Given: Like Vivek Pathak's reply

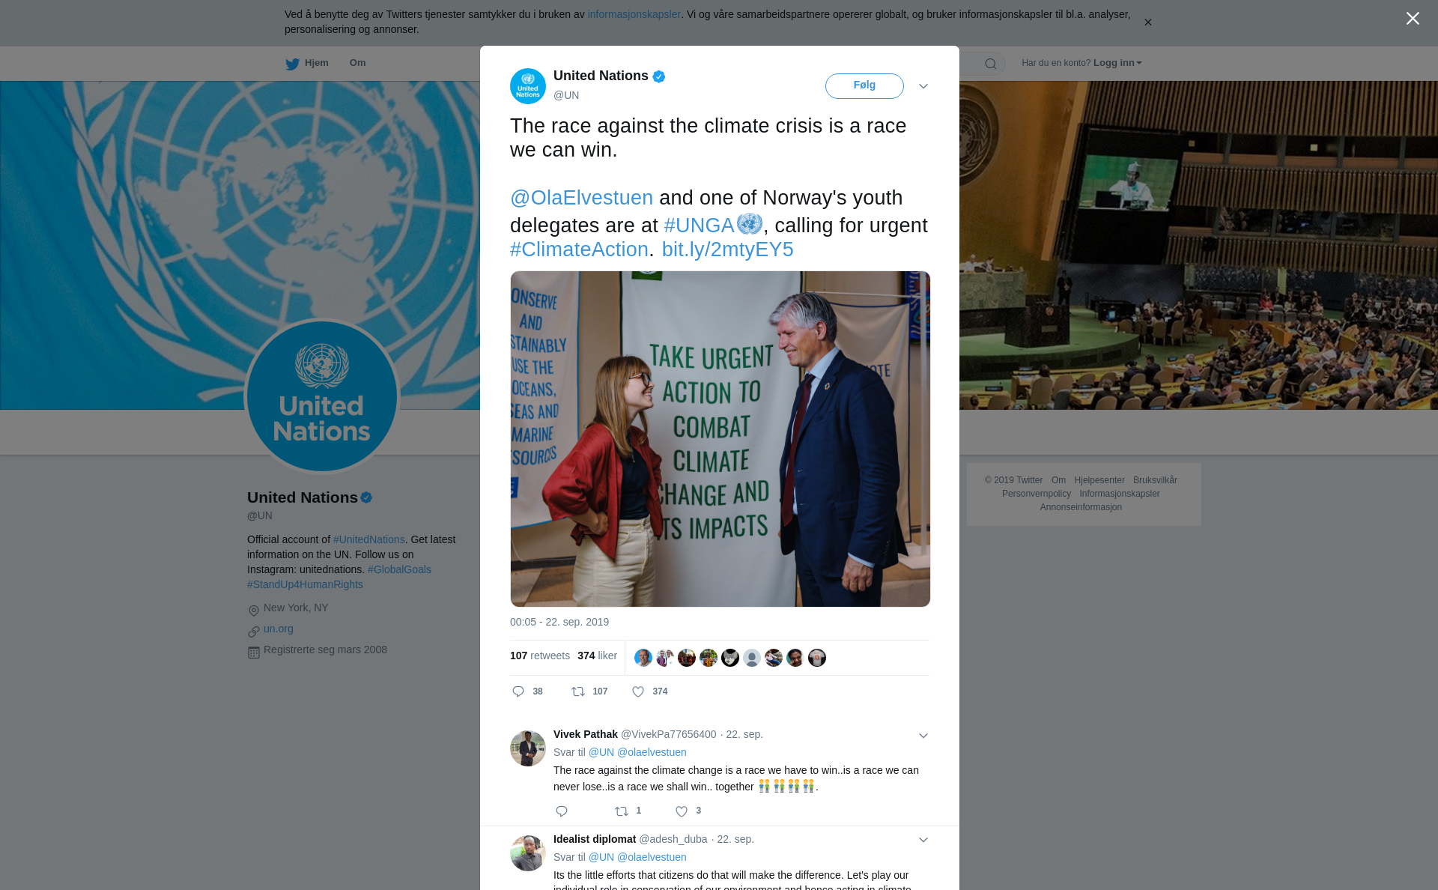Looking at the screenshot, I should [x=682, y=811].
